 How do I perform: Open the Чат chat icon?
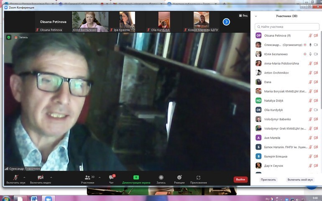point(111,178)
